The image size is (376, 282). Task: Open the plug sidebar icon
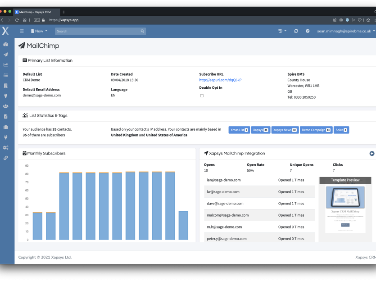click(x=6, y=137)
